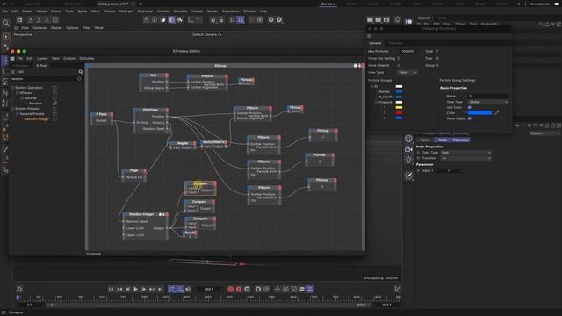Go to start of timeline
562x316 pixels.
(112, 289)
